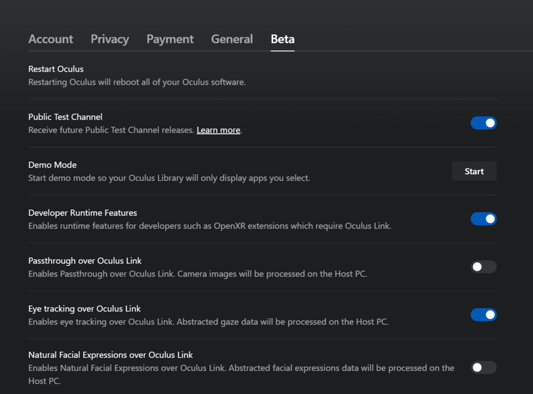Click the Developer Runtime Features title
This screenshot has height=394, width=533.
[x=83, y=213]
